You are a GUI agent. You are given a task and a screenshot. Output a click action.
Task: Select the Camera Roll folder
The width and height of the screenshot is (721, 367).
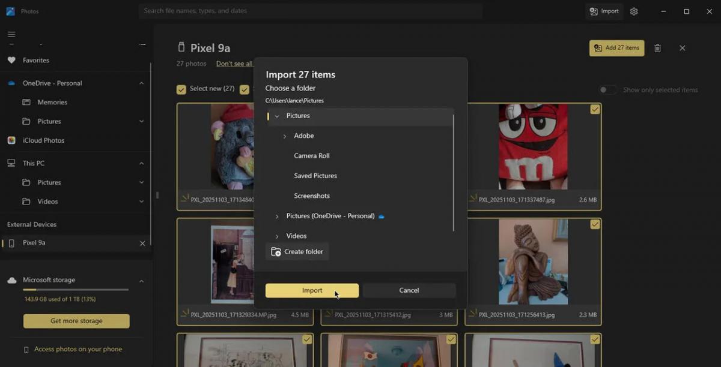tap(311, 156)
